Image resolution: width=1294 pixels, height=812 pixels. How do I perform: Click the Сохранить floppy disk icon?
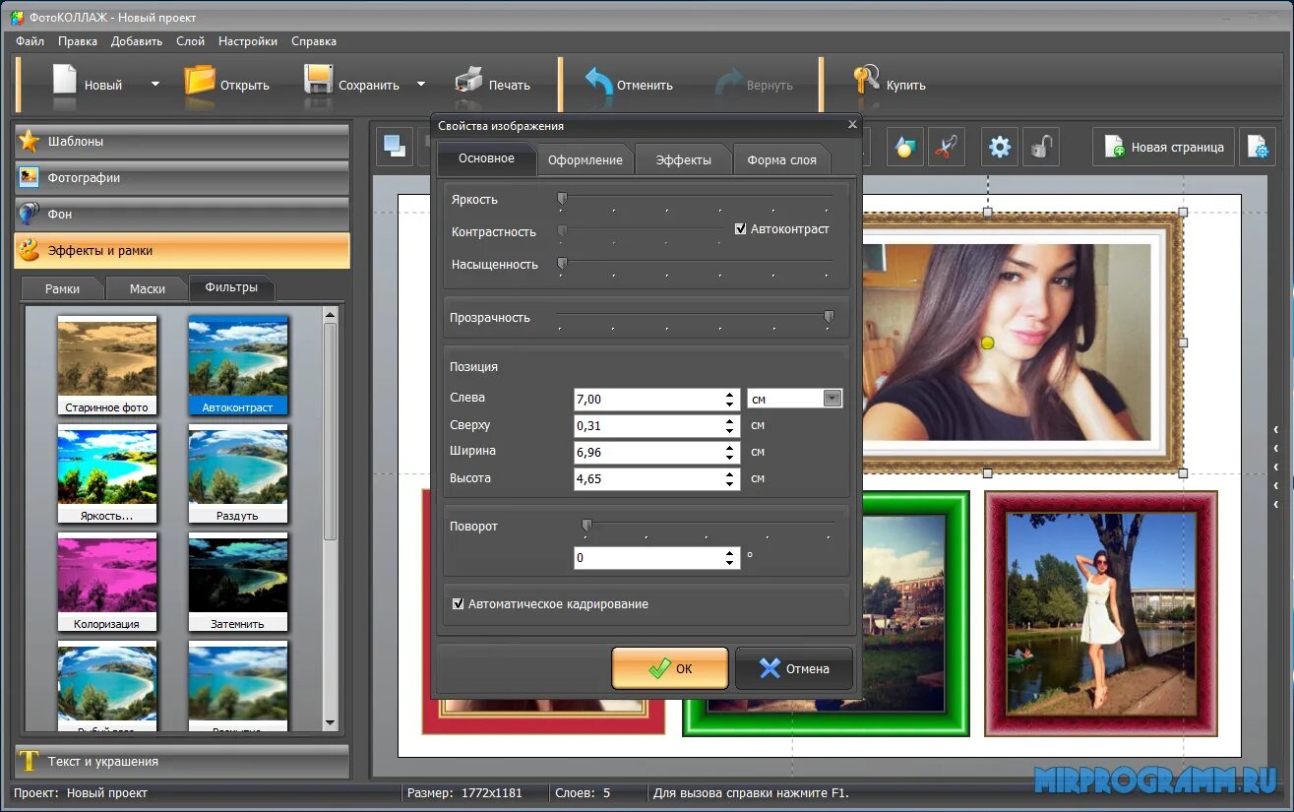click(x=318, y=81)
